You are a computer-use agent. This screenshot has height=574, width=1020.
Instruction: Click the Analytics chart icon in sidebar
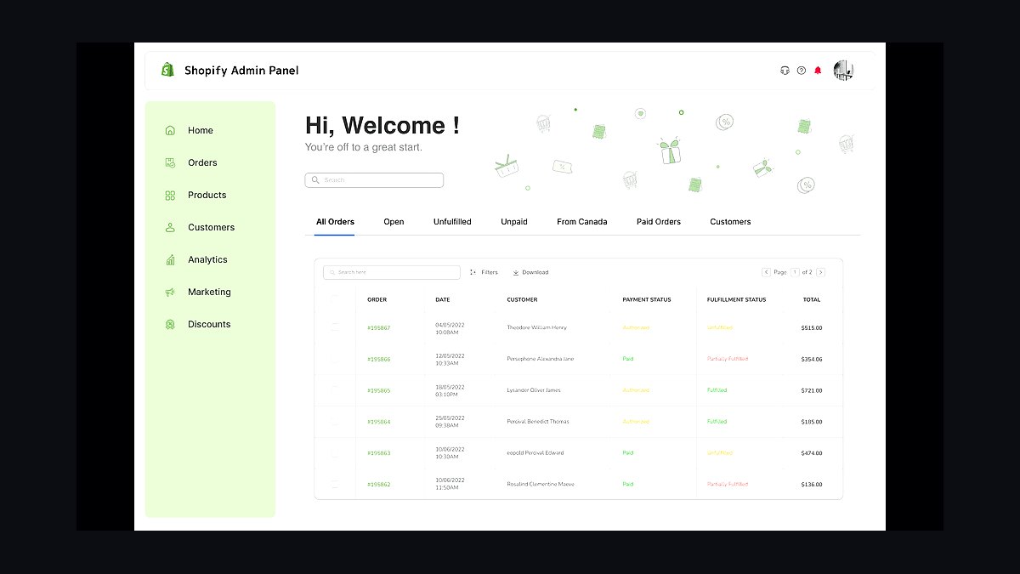170,259
